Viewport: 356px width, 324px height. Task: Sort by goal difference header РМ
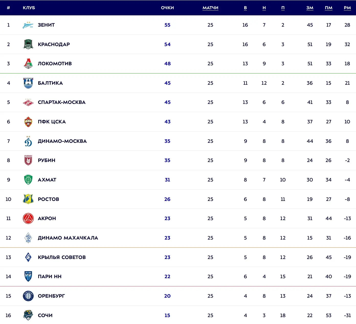point(347,8)
